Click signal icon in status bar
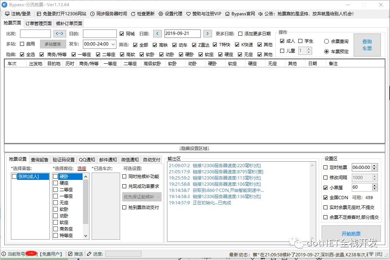Screen dimensions: 390x260 pyautogui.click(x=371, y=254)
